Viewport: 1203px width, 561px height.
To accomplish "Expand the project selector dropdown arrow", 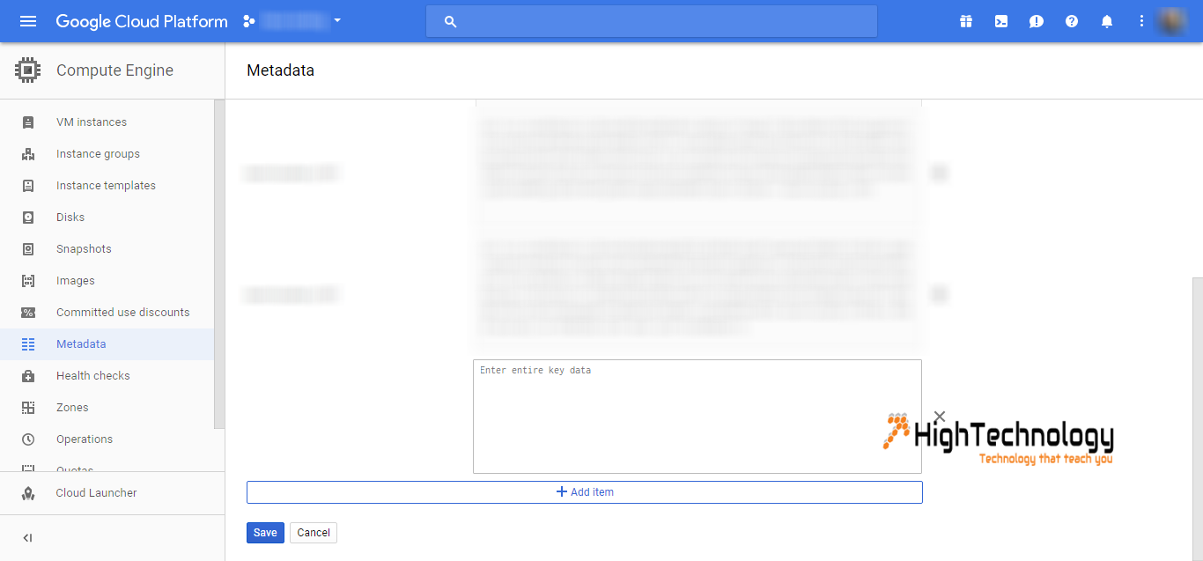I will (x=336, y=21).
